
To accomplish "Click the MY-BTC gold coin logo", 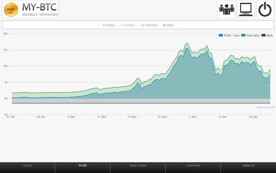I will (11, 9).
